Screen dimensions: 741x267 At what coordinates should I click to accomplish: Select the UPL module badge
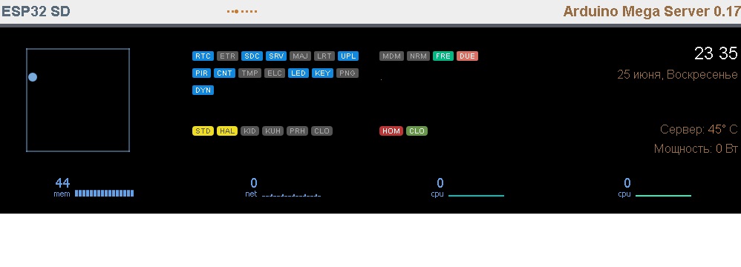click(348, 56)
